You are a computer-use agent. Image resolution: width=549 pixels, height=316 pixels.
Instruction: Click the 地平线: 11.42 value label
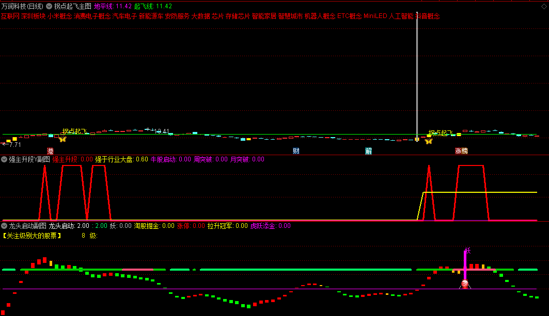tap(113, 6)
